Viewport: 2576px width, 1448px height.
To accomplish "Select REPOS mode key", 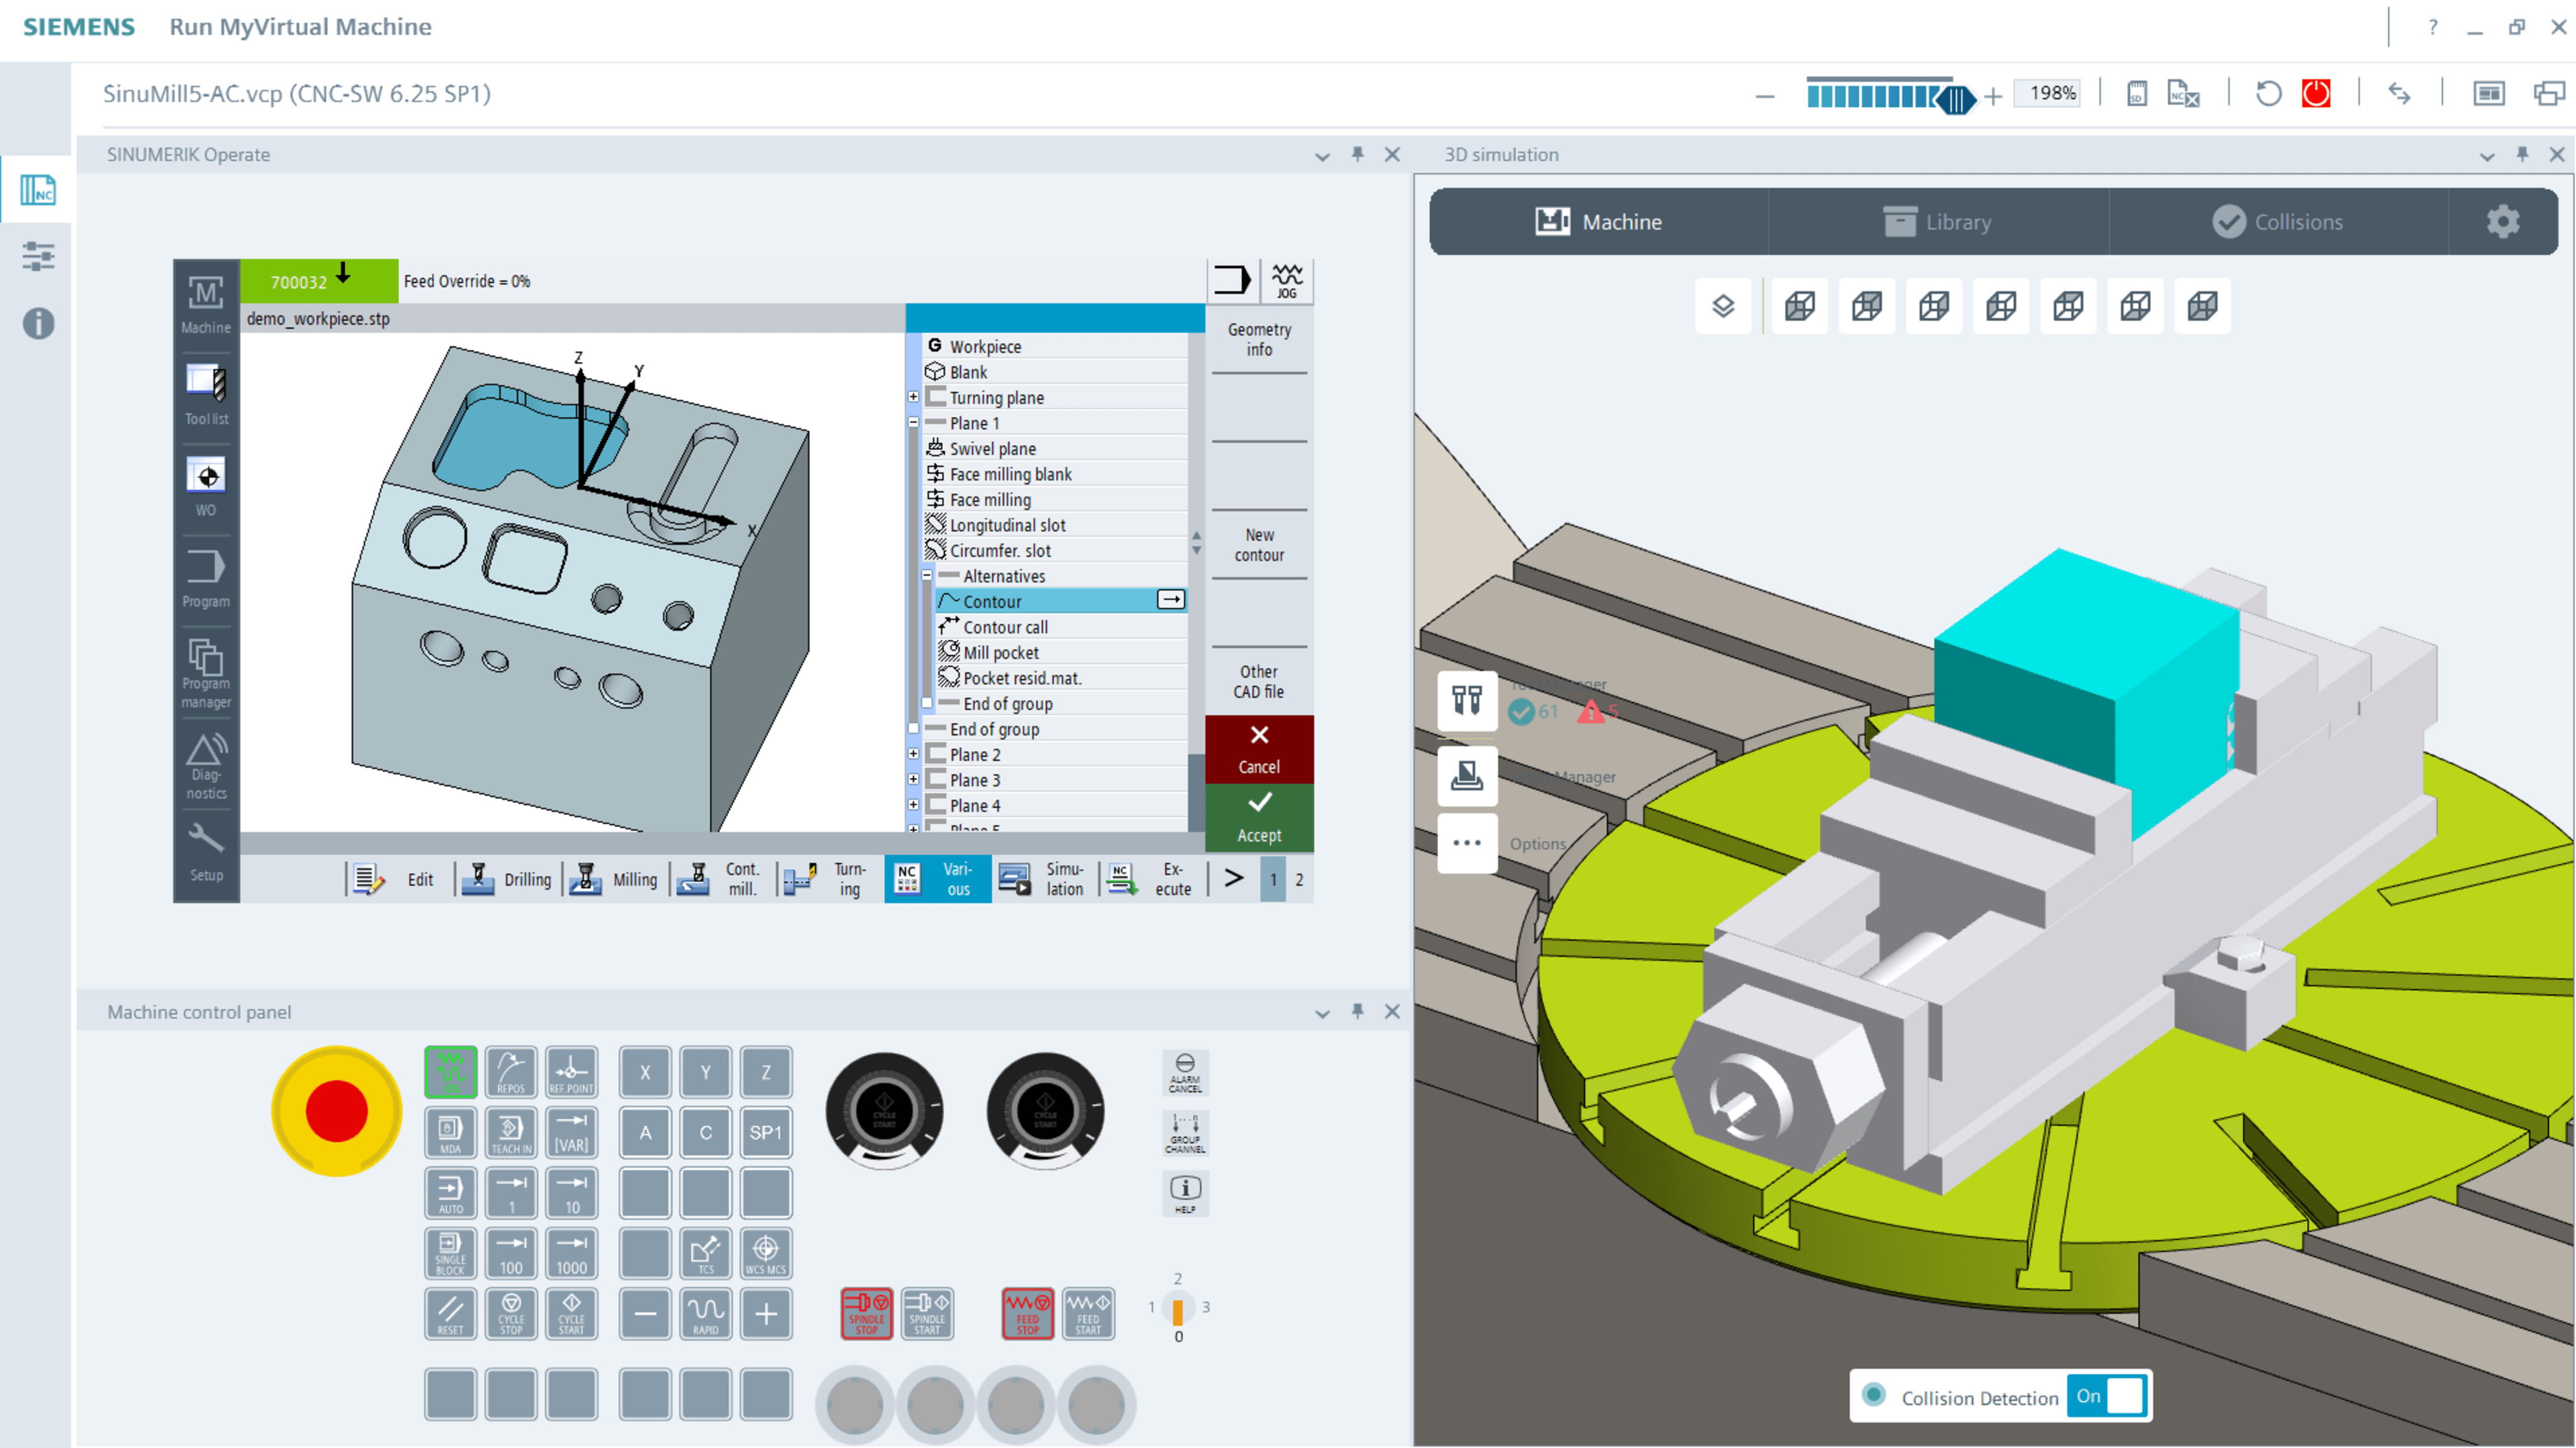I will click(511, 1072).
